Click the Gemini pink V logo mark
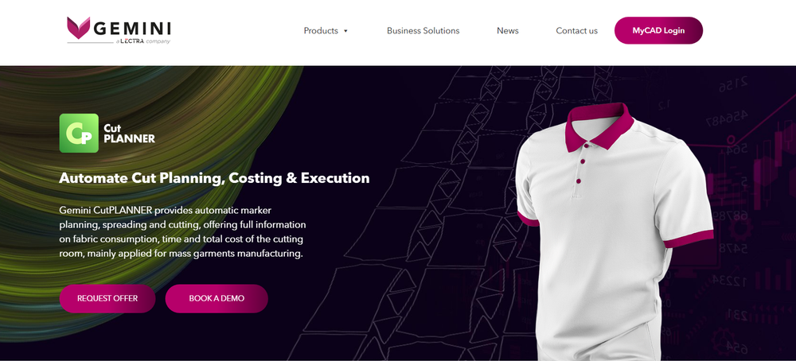The width and height of the screenshot is (796, 361). point(78,28)
